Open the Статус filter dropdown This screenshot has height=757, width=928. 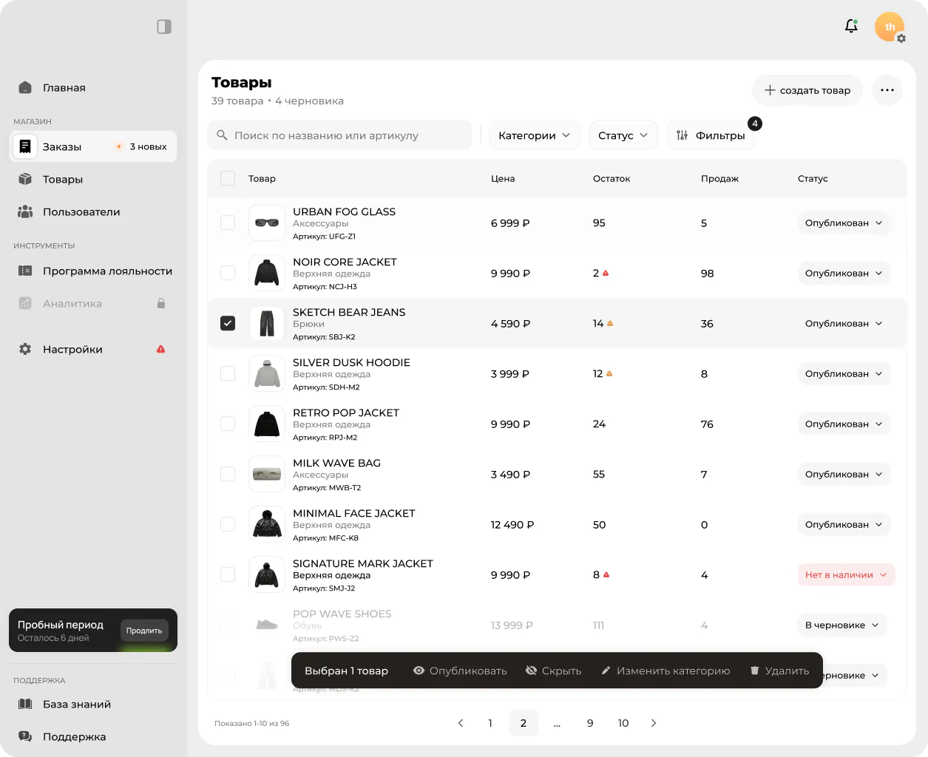point(623,135)
